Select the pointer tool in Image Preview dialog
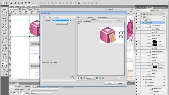This screenshot has height=95, width=169. click(x=78, y=78)
